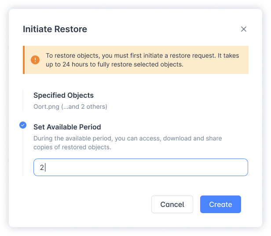This screenshot has height=236, width=271.
Task: Click the orange warning exclamation icon
Action: click(x=35, y=60)
